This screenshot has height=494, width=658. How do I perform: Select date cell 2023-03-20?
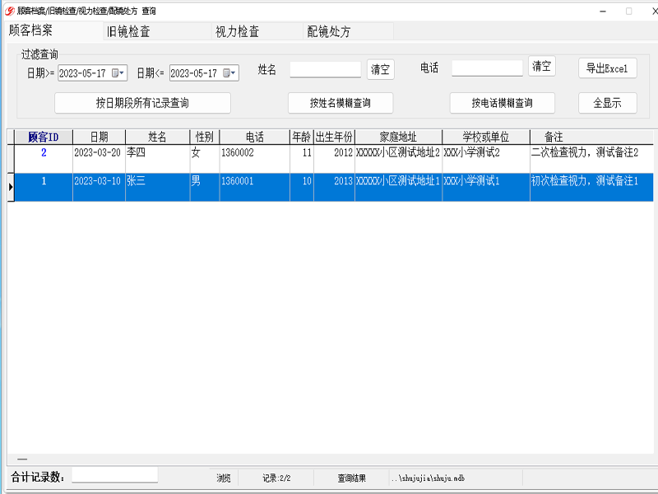[x=99, y=158]
